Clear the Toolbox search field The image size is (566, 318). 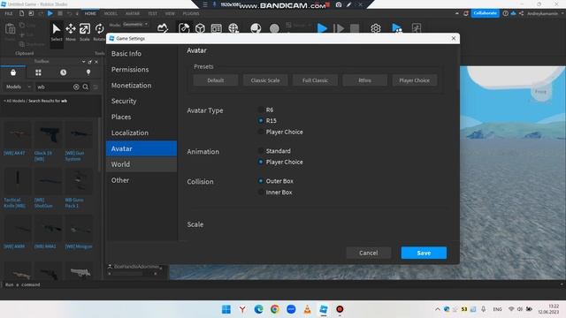point(76,87)
